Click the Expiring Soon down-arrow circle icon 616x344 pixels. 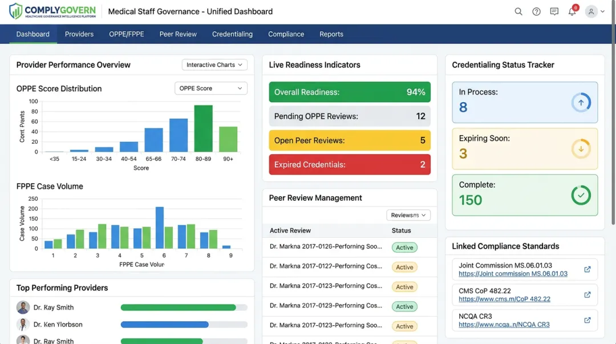coord(581,149)
